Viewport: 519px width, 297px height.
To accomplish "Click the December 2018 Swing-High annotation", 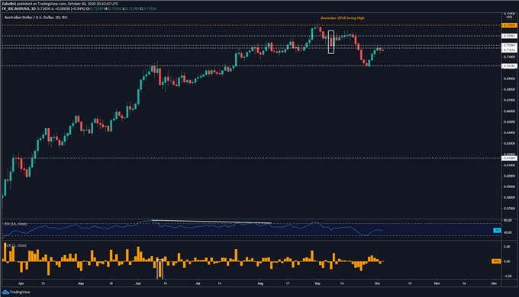I will click(342, 18).
